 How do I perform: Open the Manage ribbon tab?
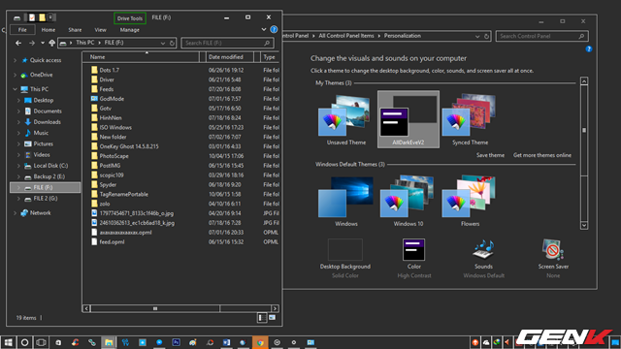[129, 30]
